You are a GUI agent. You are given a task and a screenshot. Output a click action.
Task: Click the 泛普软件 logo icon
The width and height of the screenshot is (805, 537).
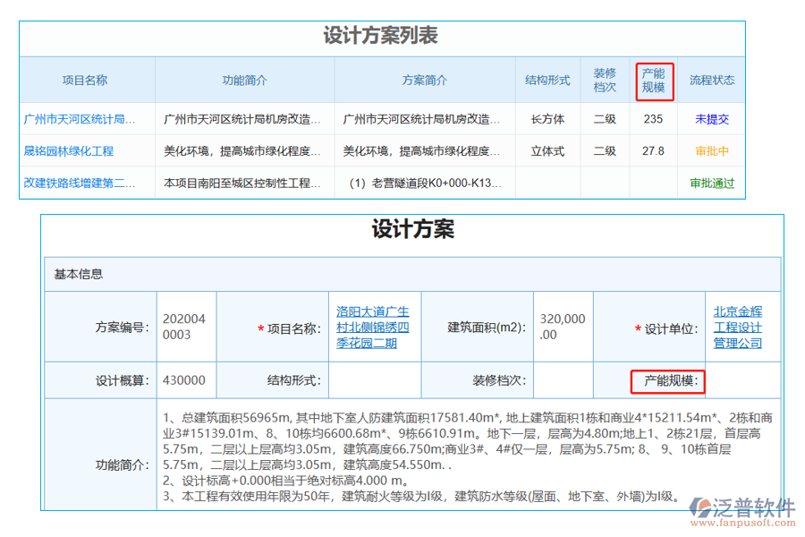pyautogui.click(x=703, y=507)
